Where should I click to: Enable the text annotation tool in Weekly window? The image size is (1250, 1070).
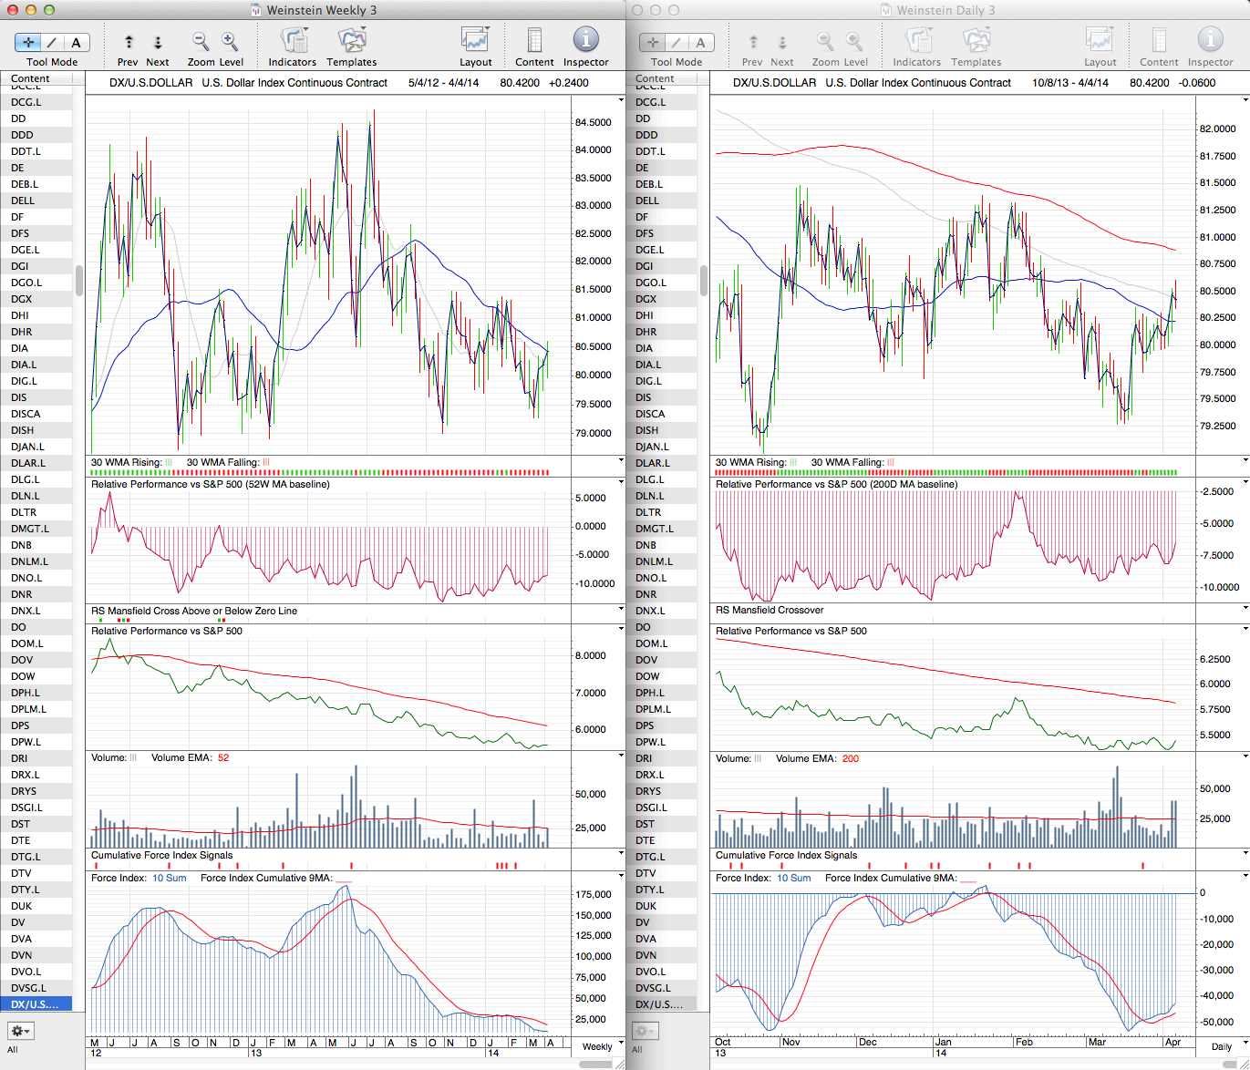pyautogui.click(x=76, y=42)
